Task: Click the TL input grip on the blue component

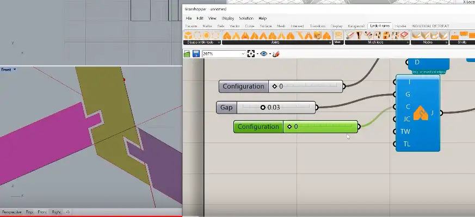Action: (x=394, y=144)
